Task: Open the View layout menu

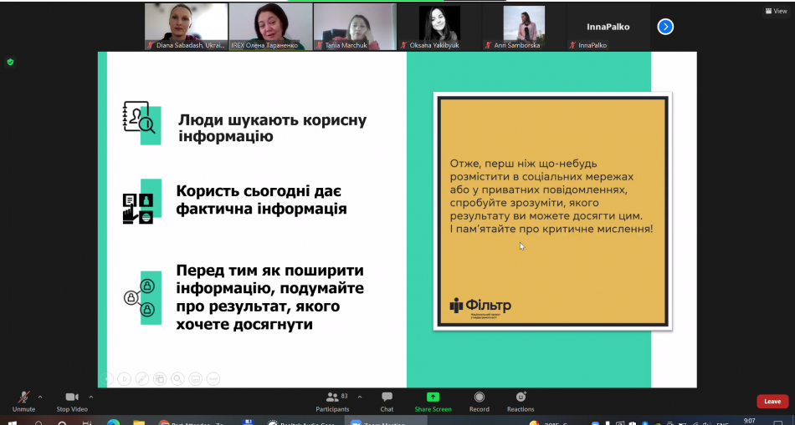Action: pos(774,11)
